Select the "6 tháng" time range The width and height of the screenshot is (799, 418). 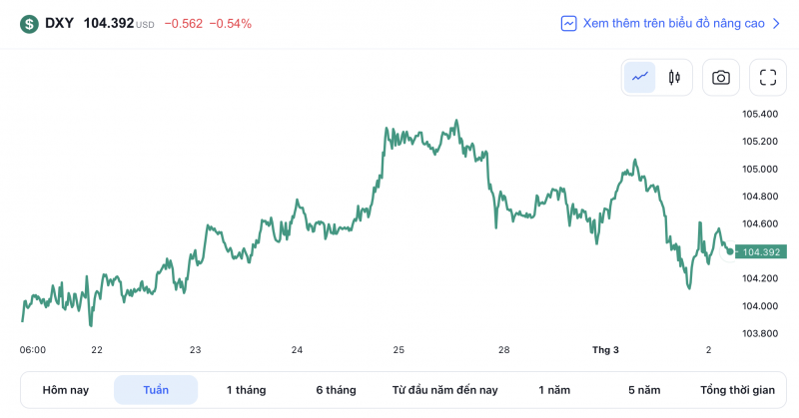click(x=336, y=390)
